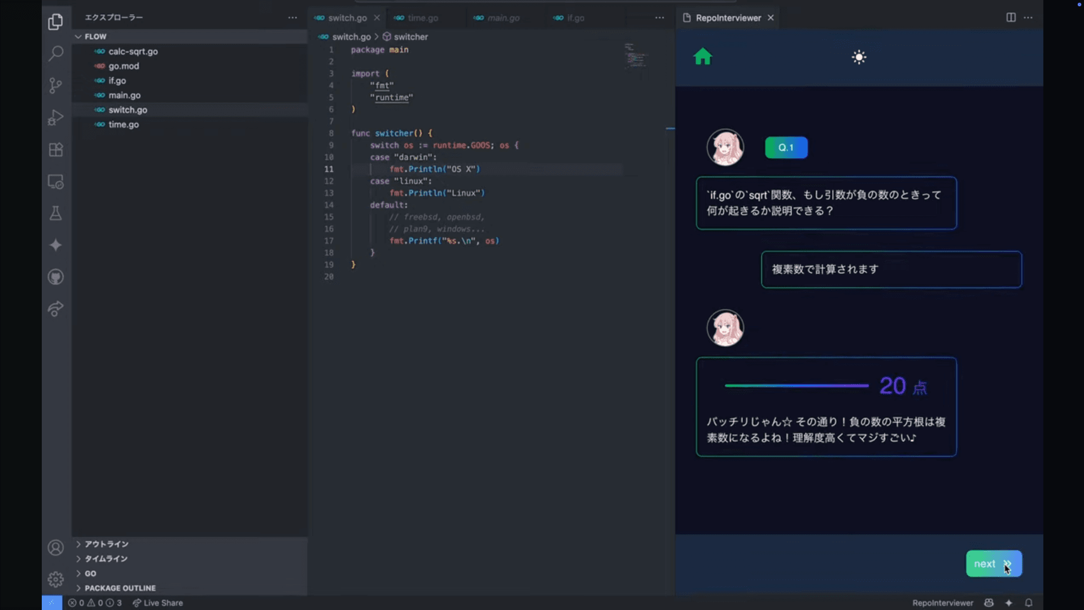This screenshot has width=1084, height=610.
Task: Open Run and Debug view
Action: click(55, 117)
